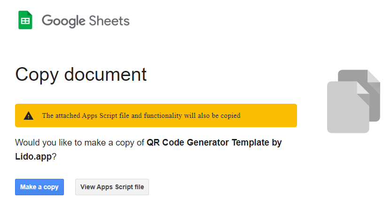Screen dimensions: 391x215
Task: Make a copy of the document
Action: click(x=39, y=187)
